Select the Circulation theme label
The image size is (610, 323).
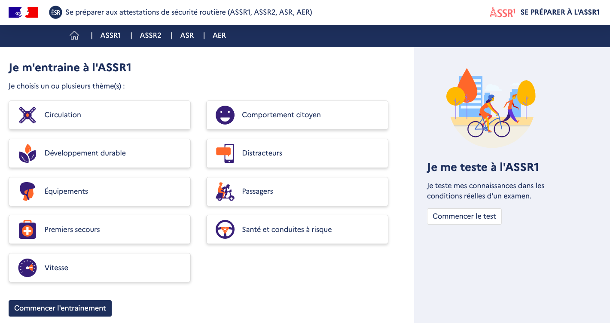point(63,115)
